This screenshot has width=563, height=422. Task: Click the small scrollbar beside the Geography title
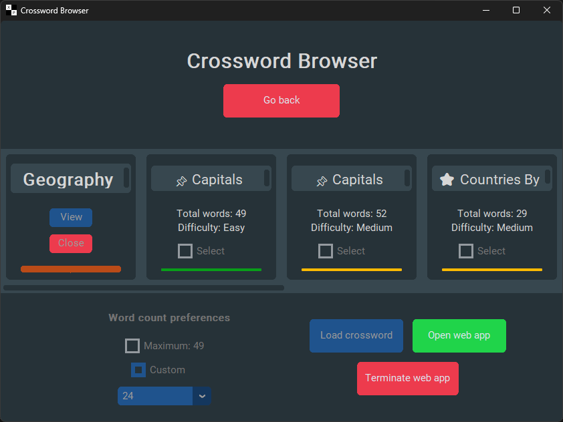[126, 178]
